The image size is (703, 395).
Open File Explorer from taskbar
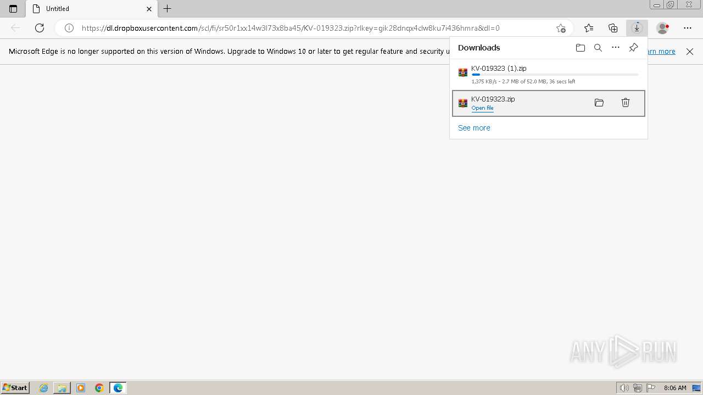pyautogui.click(x=62, y=388)
